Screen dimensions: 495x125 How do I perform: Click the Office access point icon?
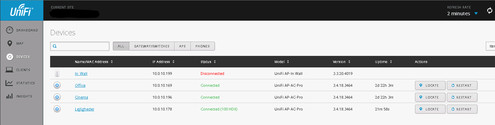57,85
